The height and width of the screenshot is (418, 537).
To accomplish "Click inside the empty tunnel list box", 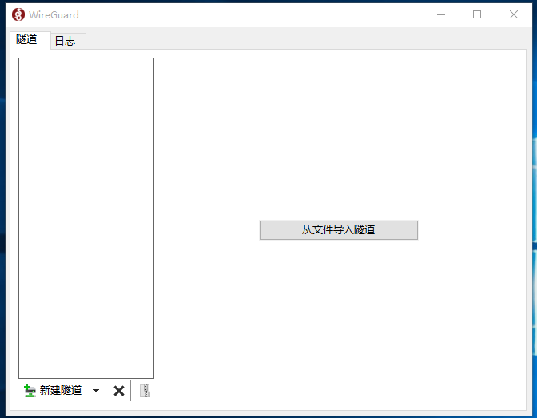I will pyautogui.click(x=86, y=218).
